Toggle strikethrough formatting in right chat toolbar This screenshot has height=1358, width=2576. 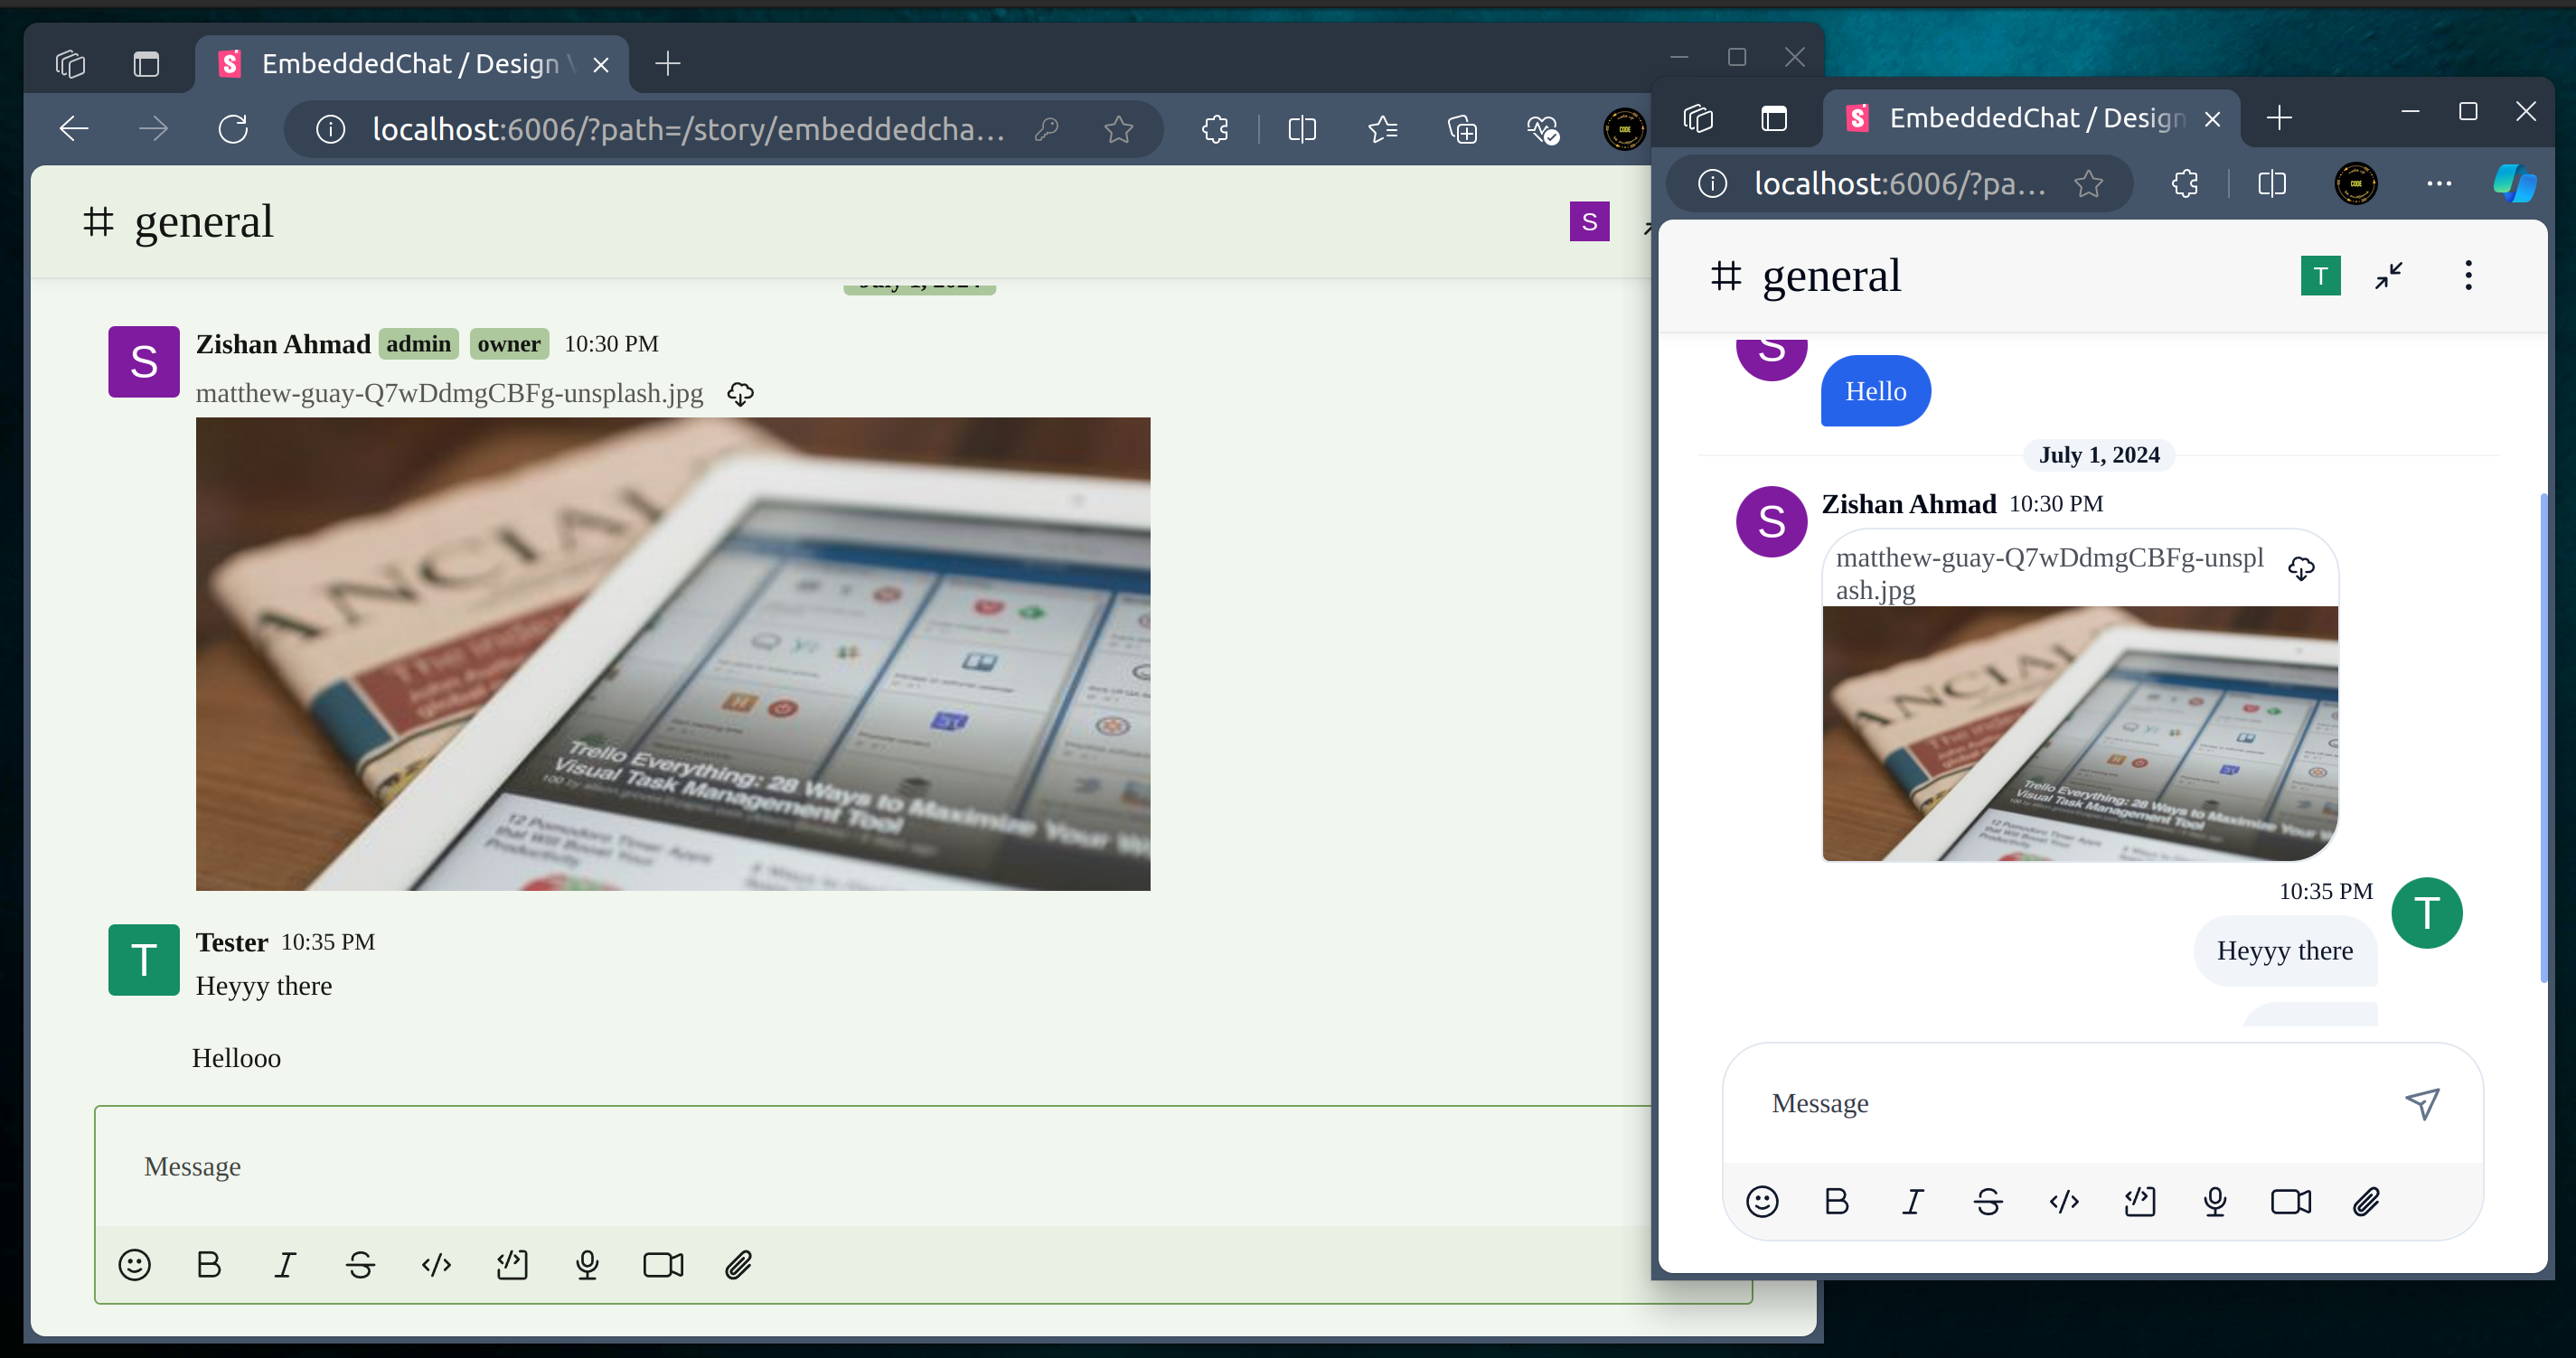point(1988,1201)
